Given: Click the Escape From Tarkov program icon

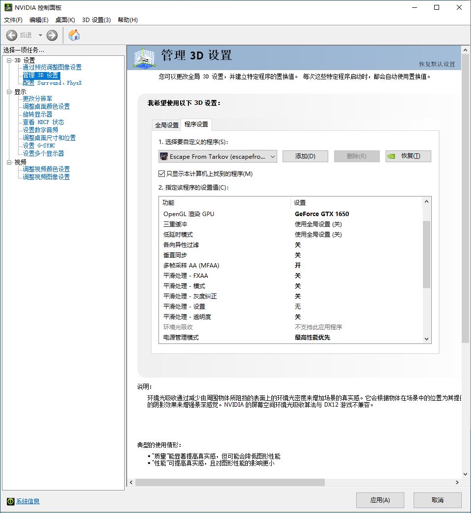Looking at the screenshot, I should pos(164,156).
